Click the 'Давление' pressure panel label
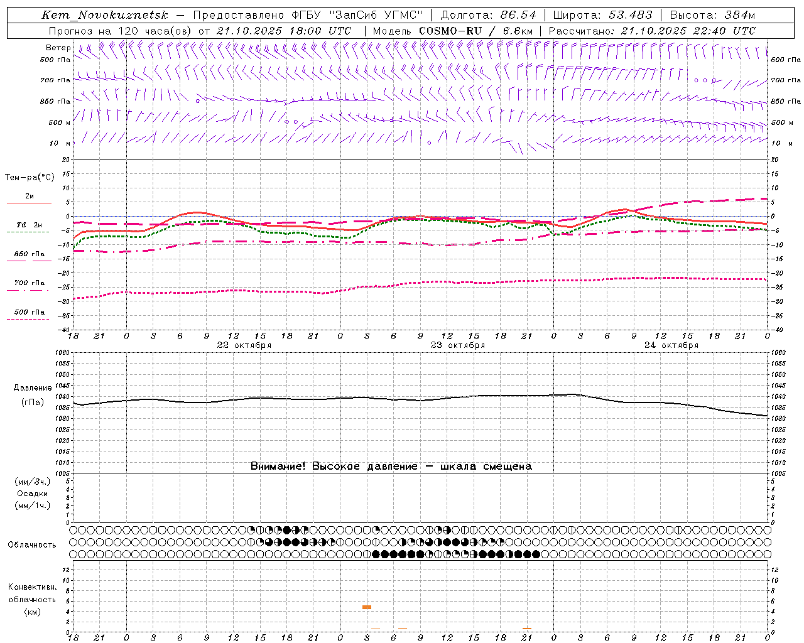804x643 pixels. click(33, 388)
